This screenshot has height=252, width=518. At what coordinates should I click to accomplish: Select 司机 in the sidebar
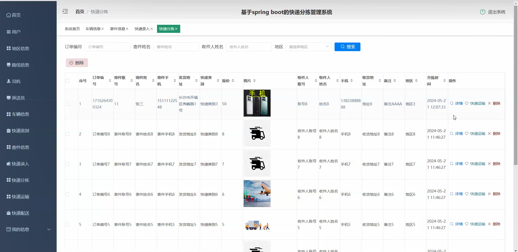14,81
